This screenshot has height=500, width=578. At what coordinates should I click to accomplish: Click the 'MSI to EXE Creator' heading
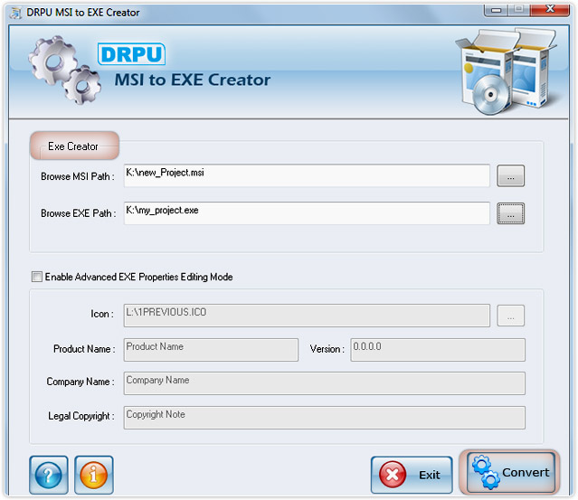tap(193, 80)
